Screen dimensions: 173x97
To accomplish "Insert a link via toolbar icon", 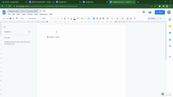I will (82, 19).
